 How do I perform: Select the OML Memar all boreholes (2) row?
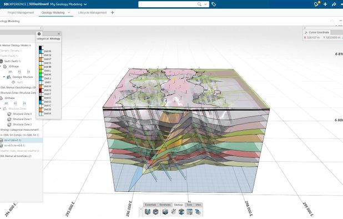(16, 156)
